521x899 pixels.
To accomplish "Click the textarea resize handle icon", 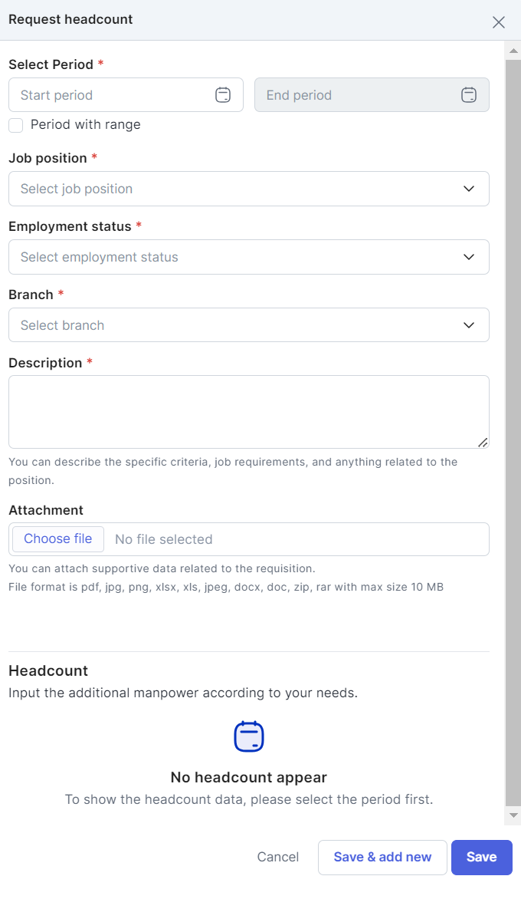I will (483, 443).
